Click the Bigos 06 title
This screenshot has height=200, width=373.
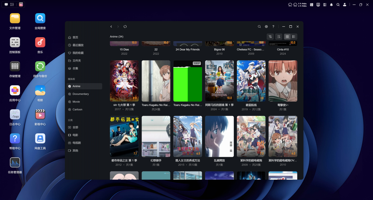click(220, 50)
